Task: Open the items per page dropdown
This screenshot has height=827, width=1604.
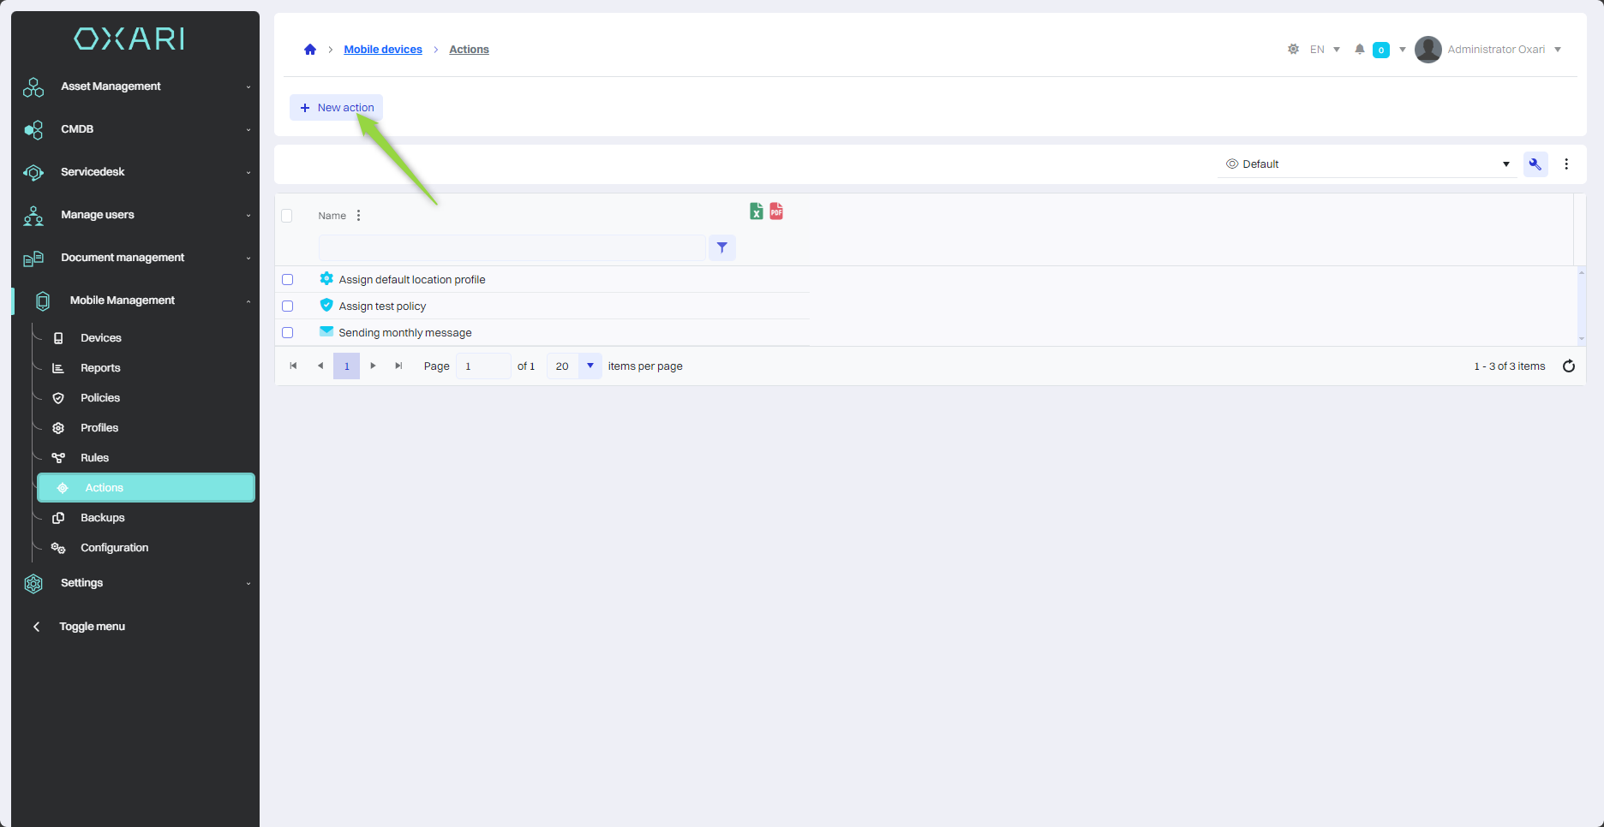Action: coord(590,366)
